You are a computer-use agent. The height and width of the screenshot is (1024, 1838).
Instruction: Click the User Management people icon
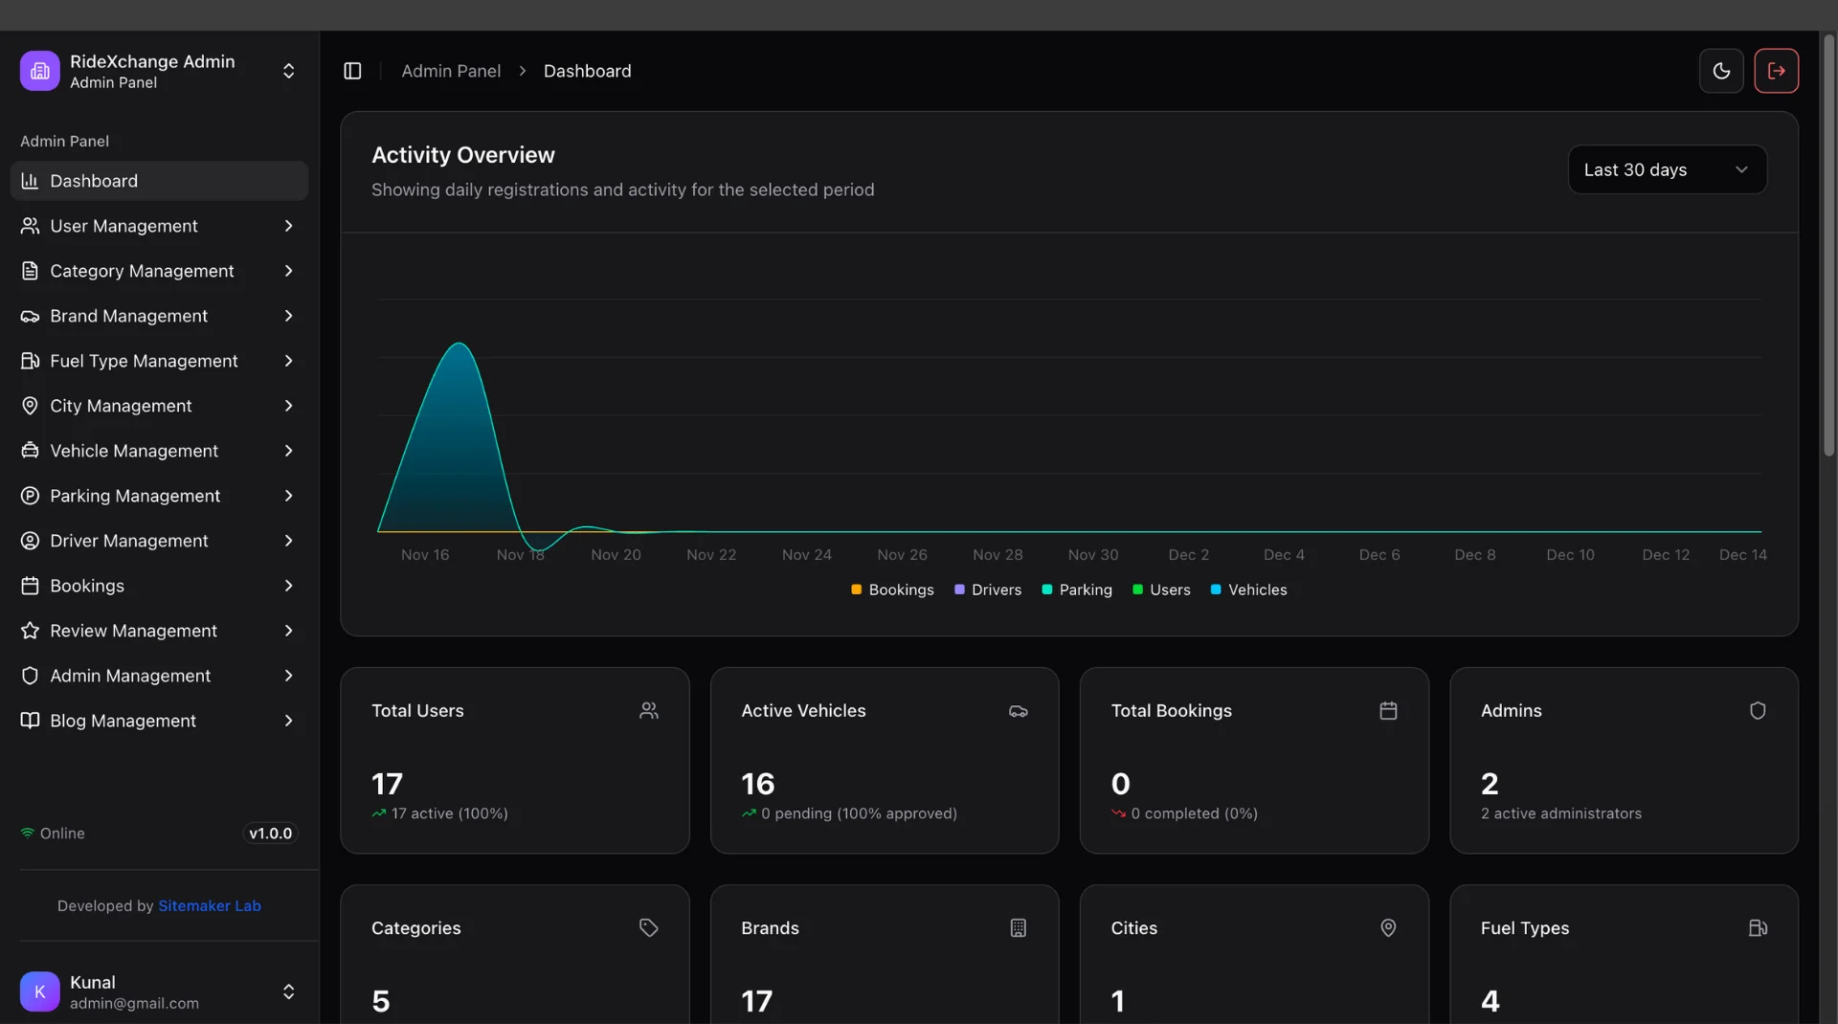pos(30,226)
